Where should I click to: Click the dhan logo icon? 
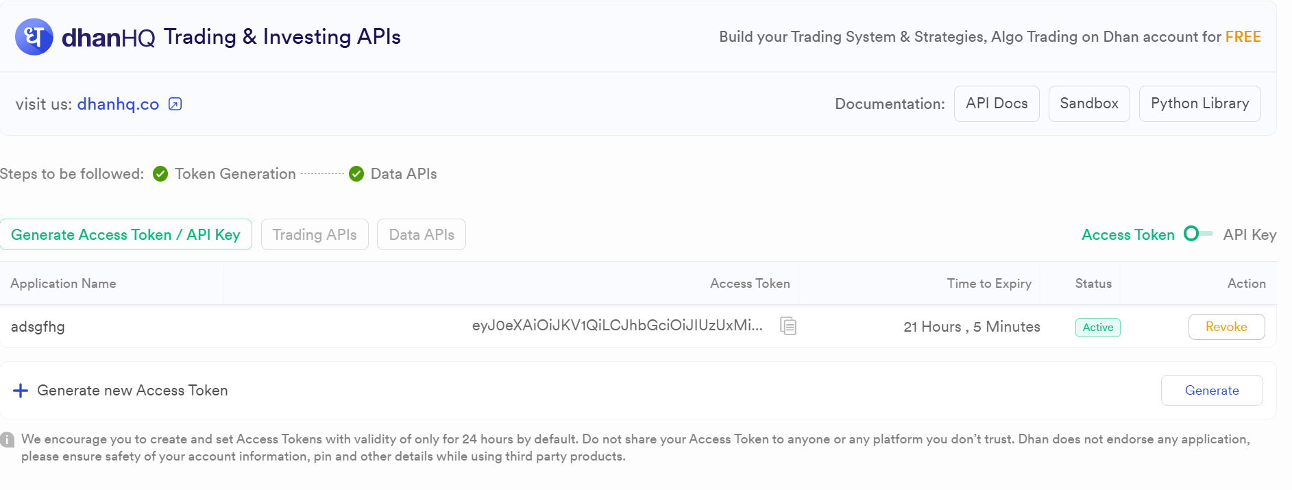pyautogui.click(x=34, y=37)
